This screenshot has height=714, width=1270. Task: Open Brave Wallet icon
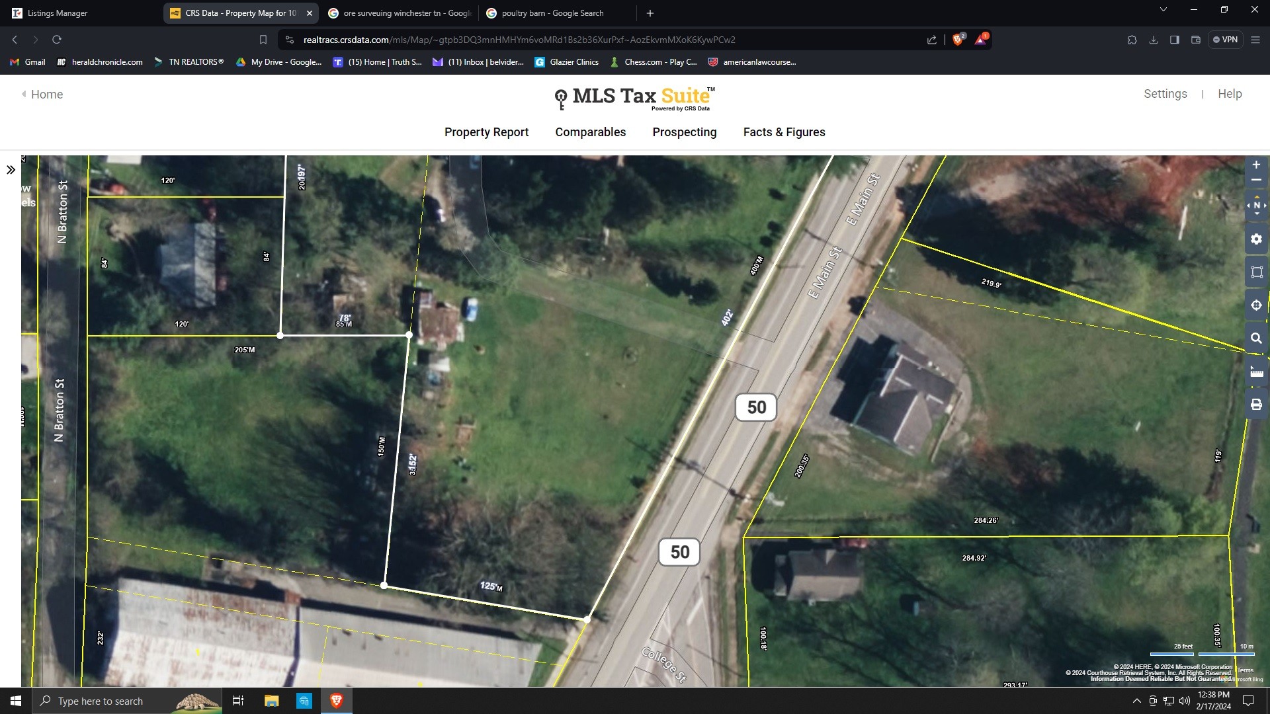point(1195,40)
